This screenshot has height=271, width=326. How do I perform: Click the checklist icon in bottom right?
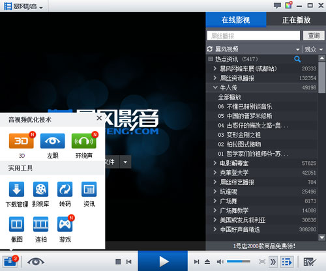pos(310,262)
